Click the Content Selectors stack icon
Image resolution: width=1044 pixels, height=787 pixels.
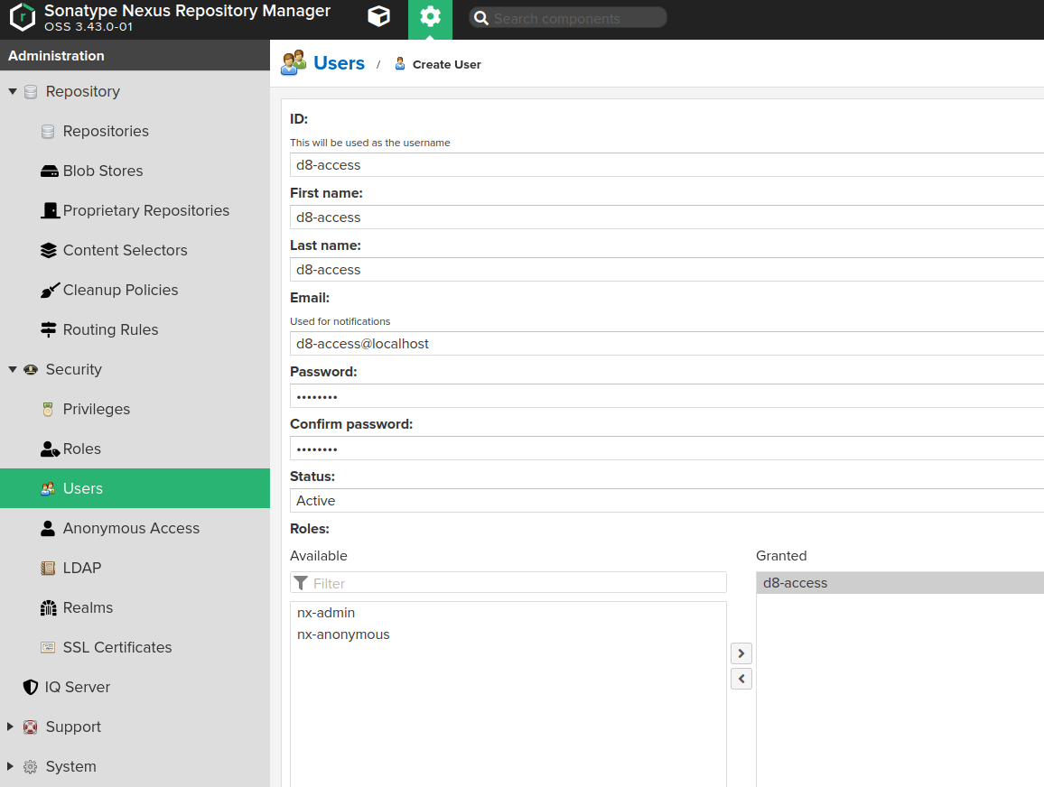(47, 250)
